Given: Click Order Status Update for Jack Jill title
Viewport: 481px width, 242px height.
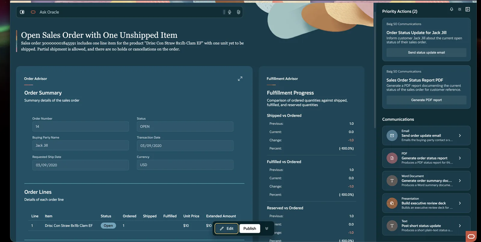Looking at the screenshot, I should pos(416,32).
